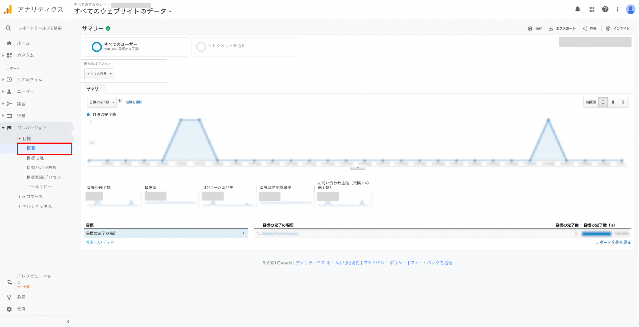Image resolution: width=639 pixels, height=327 pixels.
Task: Collapse the left sidebar with arrow
Action: (68, 322)
